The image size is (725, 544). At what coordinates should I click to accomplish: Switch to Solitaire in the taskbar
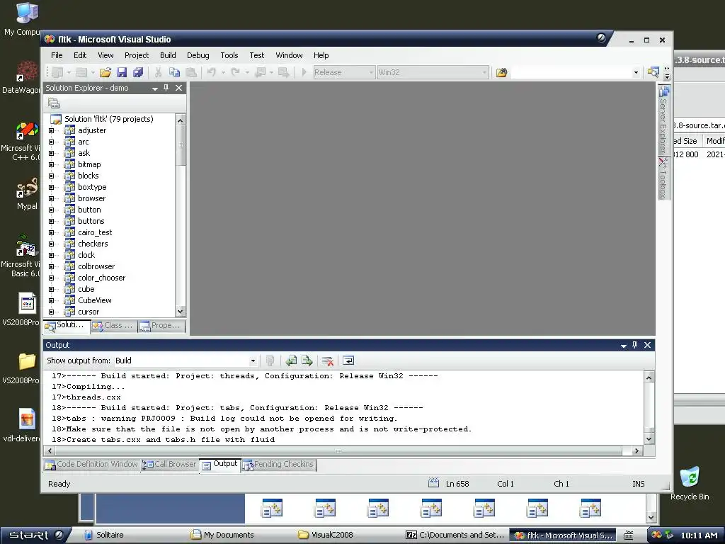[110, 535]
